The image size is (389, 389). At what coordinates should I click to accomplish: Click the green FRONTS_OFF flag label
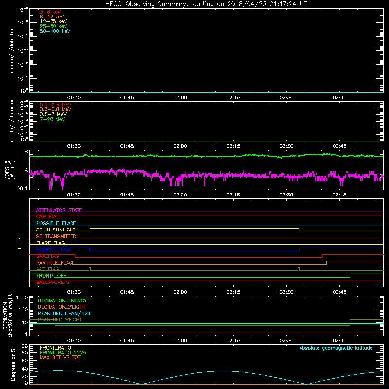[x=52, y=276]
